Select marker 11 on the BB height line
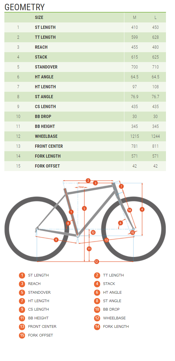 click(x=89, y=249)
